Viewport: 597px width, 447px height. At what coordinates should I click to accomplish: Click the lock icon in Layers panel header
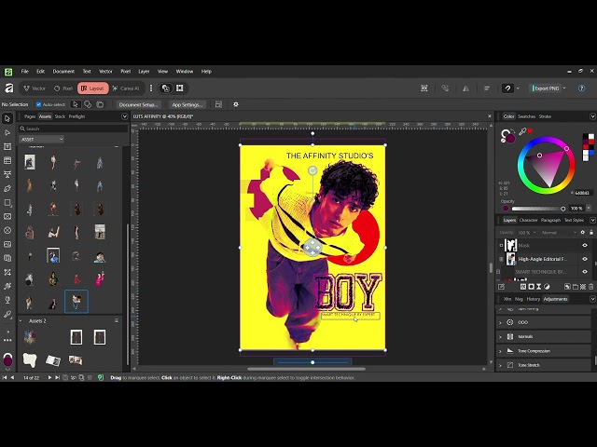[x=590, y=232]
